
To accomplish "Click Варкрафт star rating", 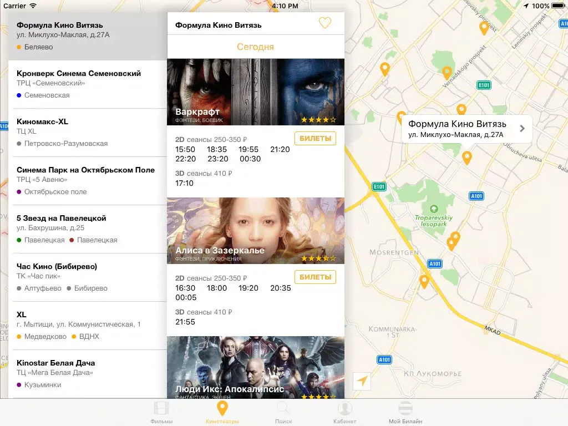I will coord(318,120).
